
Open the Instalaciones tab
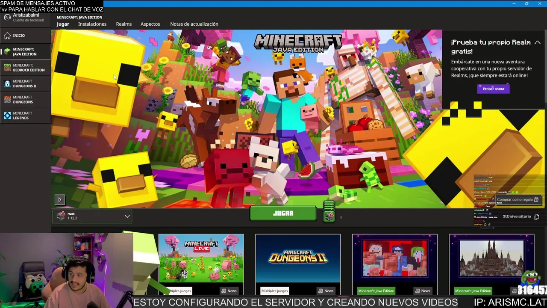pos(92,24)
